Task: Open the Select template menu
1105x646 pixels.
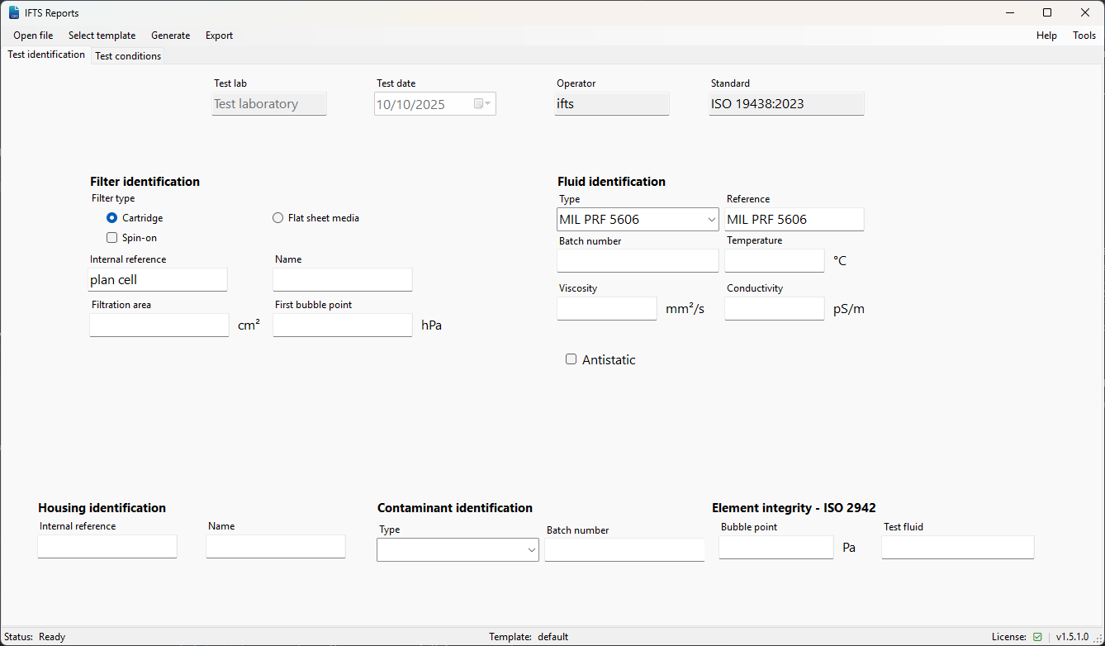Action: coord(102,36)
